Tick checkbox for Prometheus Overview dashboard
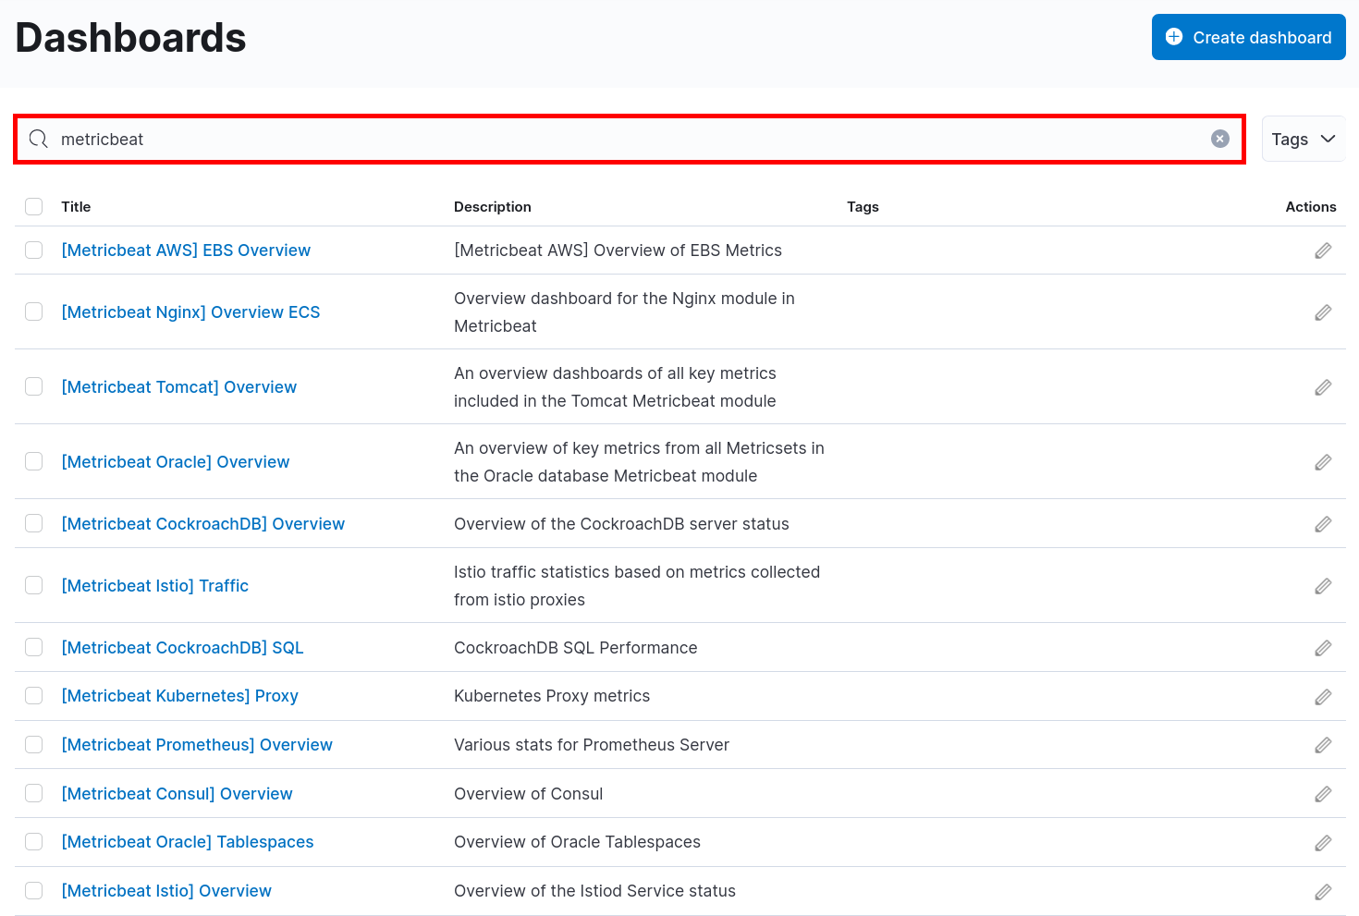The height and width of the screenshot is (916, 1359). click(34, 745)
